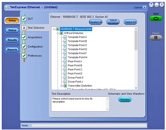Click the test tree vertical scrollbar thumb

point(136,40)
